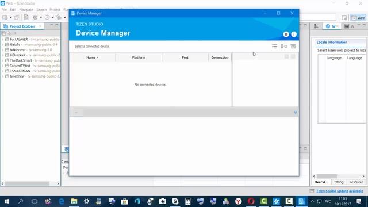The height and width of the screenshot is (207, 368).
Task: Select the active W tab in right panel
Action: coord(332,26)
